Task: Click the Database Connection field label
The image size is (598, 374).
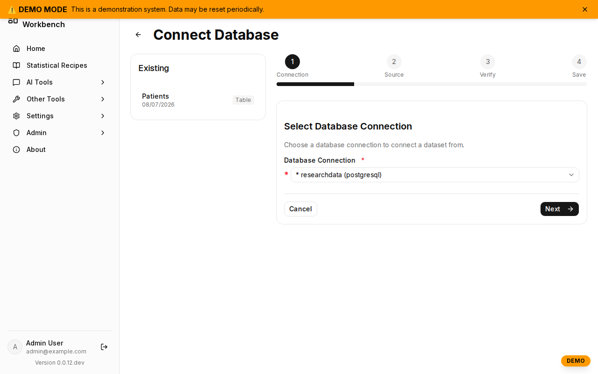Action: coord(320,160)
